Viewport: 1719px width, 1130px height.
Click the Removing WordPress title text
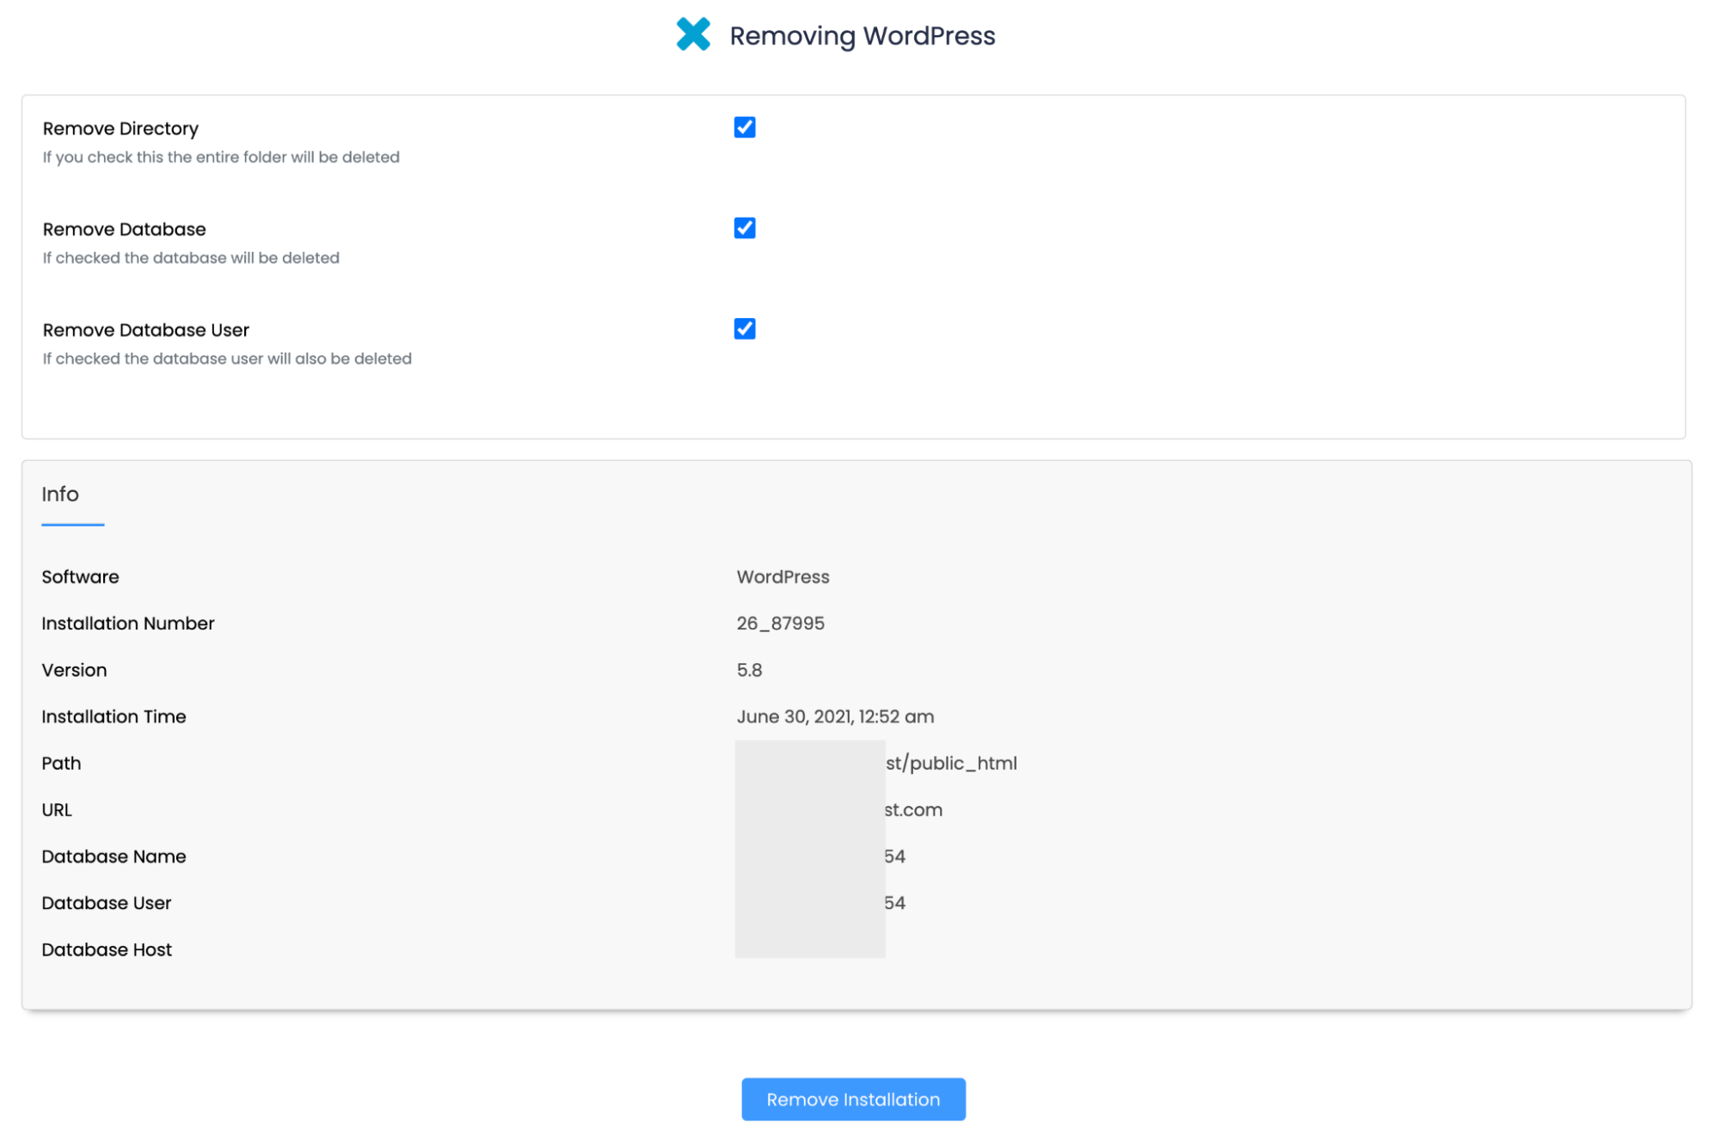pyautogui.click(x=862, y=36)
